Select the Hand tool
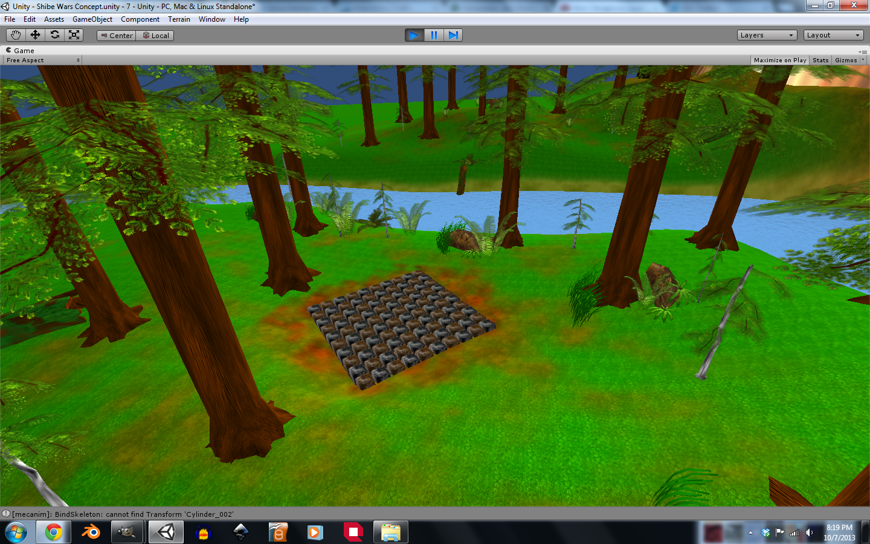870x544 pixels. click(16, 35)
